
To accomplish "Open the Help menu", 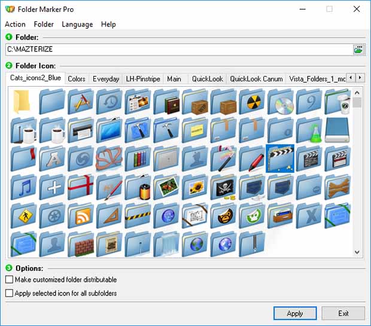I will tap(108, 25).
